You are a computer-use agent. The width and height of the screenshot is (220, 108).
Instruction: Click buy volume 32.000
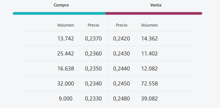(x=65, y=84)
